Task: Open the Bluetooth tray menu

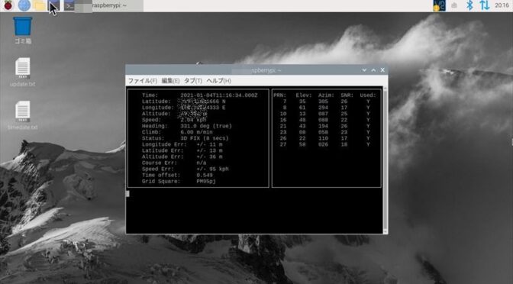Action: click(469, 5)
